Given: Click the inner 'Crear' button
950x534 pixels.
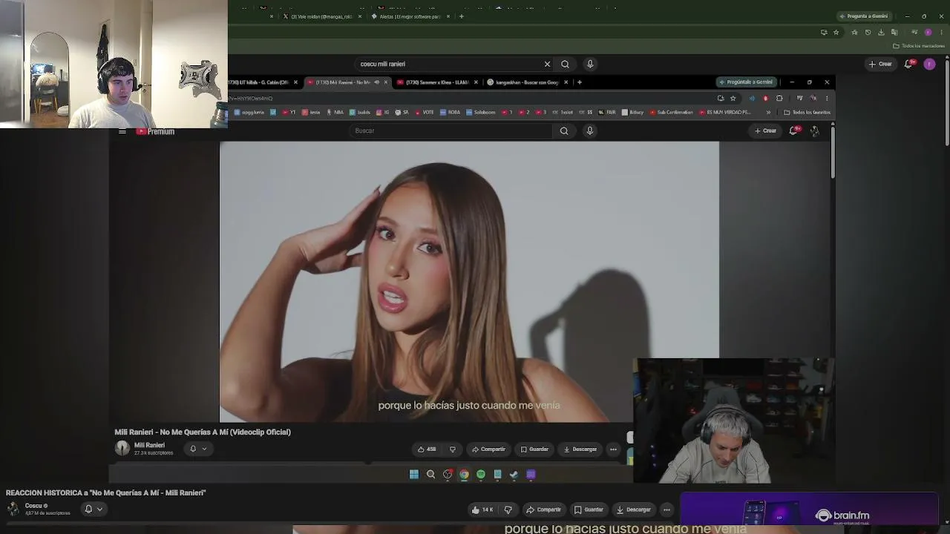Looking at the screenshot, I should 765,131.
